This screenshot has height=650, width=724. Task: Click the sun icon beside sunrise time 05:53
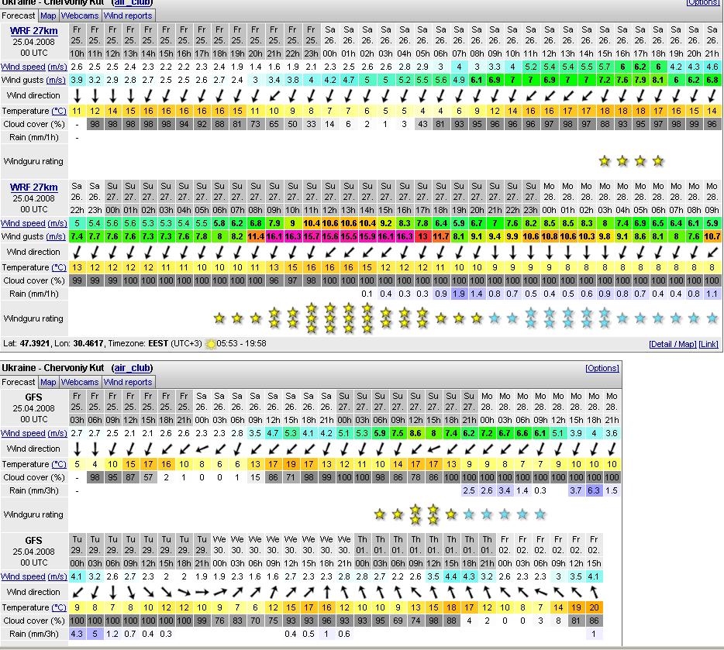click(210, 343)
